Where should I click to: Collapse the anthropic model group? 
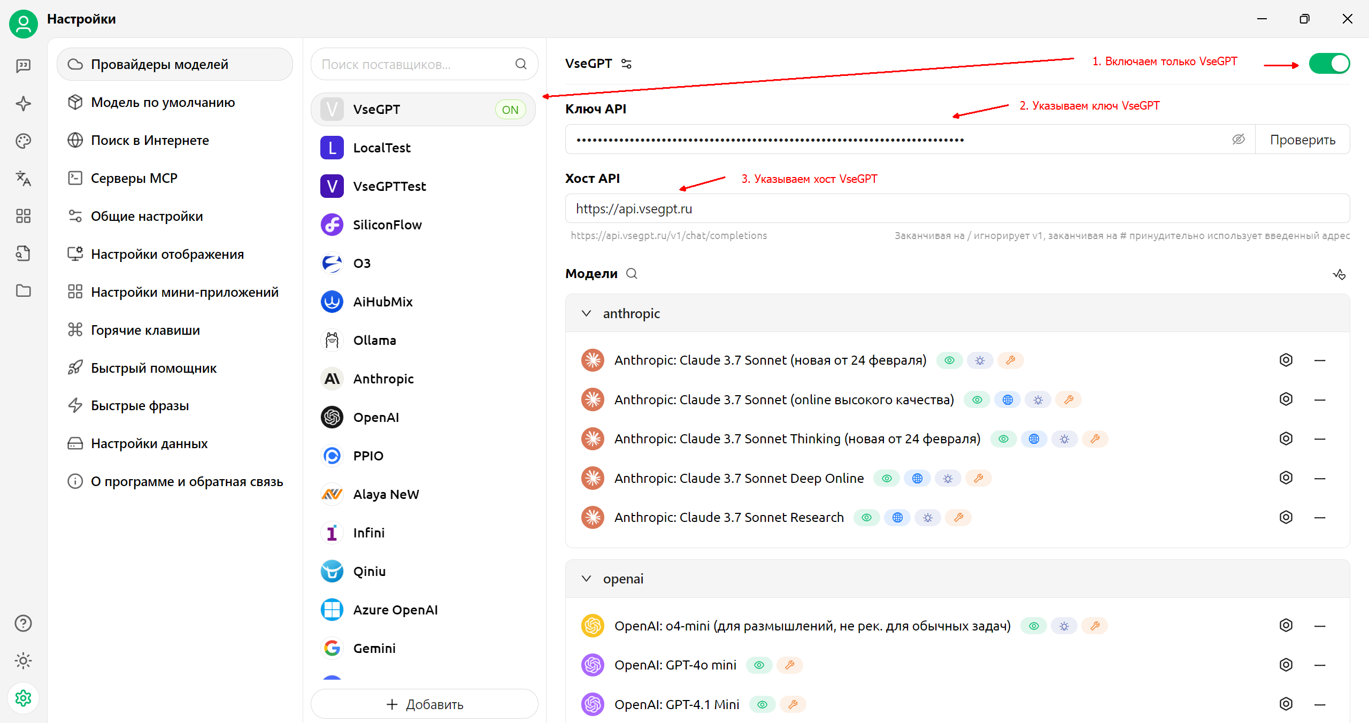pos(586,313)
